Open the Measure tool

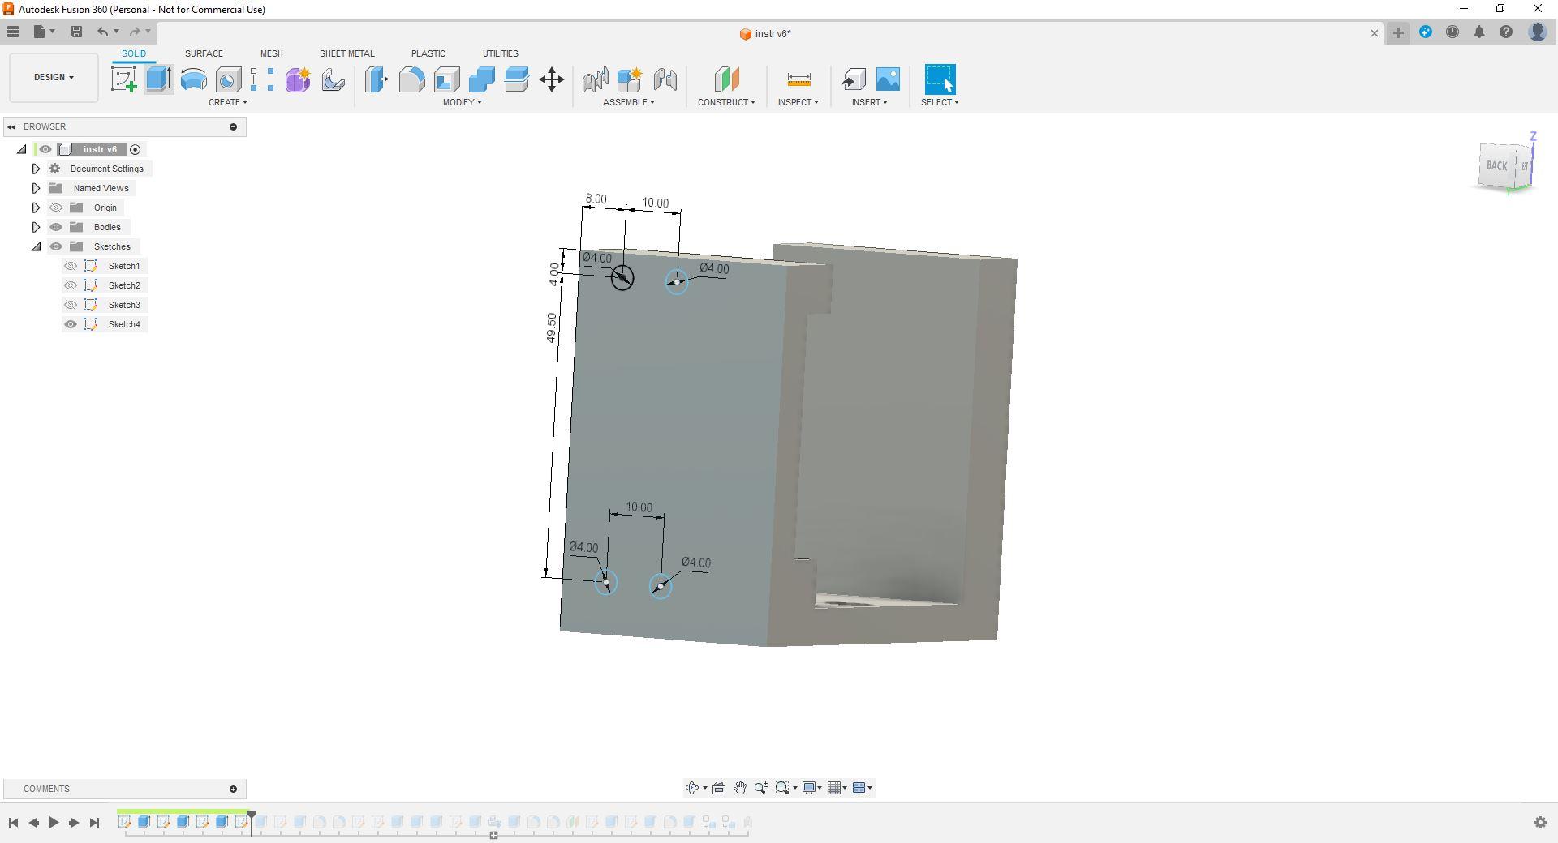(798, 79)
